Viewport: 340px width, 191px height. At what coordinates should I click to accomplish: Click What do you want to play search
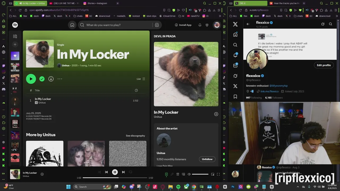115,25
